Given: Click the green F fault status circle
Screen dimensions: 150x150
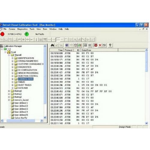Looking at the screenshot, I should 27,34.
